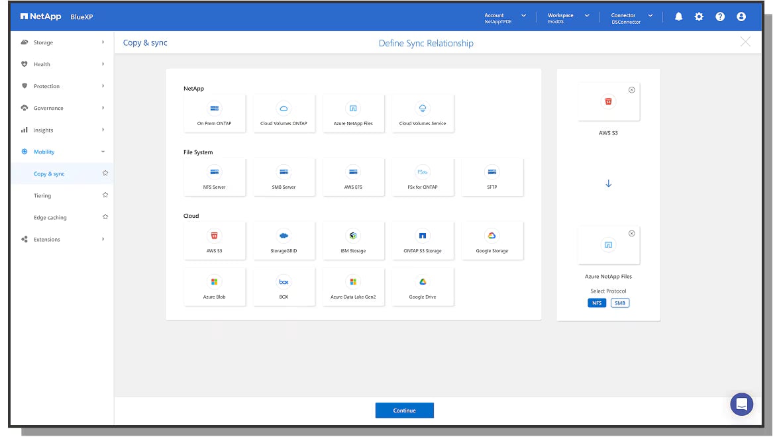Select Azure NetApp Files in the NetApp section
This screenshot has width=779, height=437.
click(x=353, y=114)
